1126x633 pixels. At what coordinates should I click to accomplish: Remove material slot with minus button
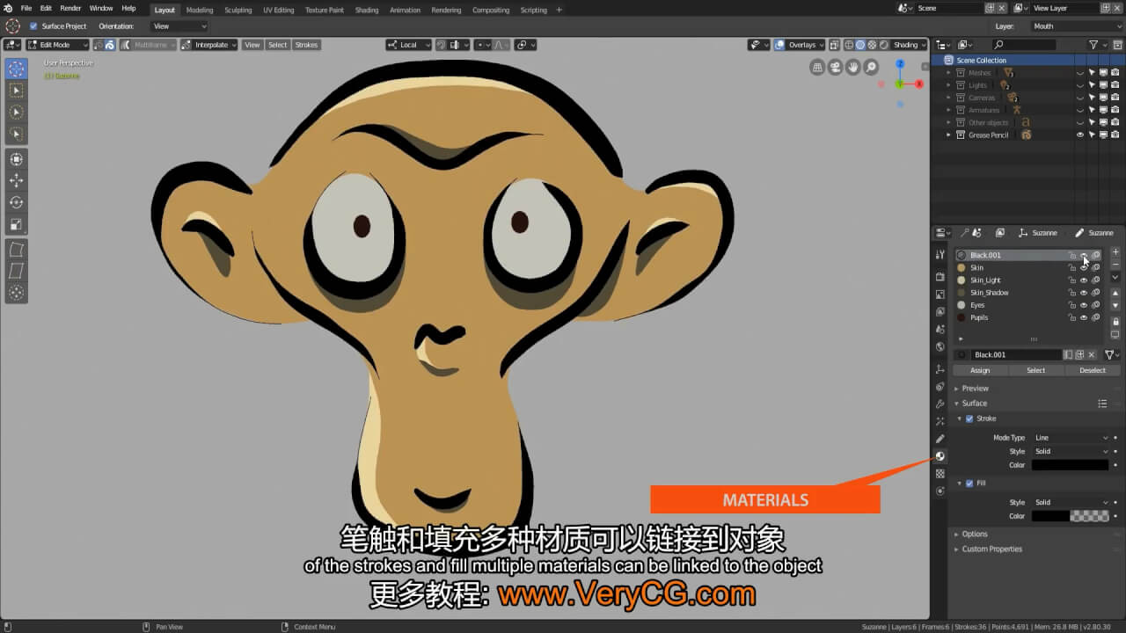pos(1115,265)
